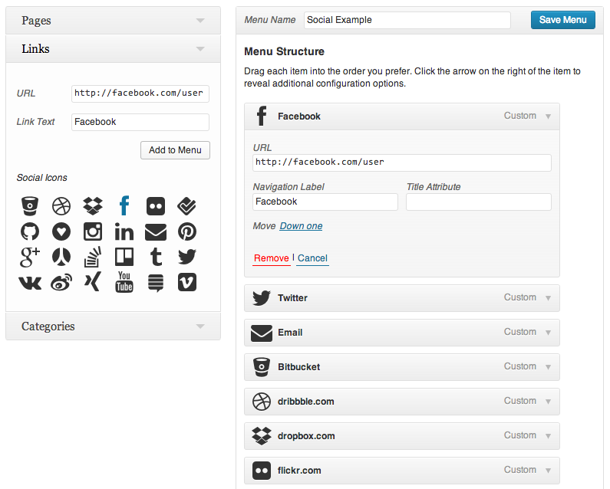
Task: Click the Add to Menu button
Action: click(x=175, y=150)
